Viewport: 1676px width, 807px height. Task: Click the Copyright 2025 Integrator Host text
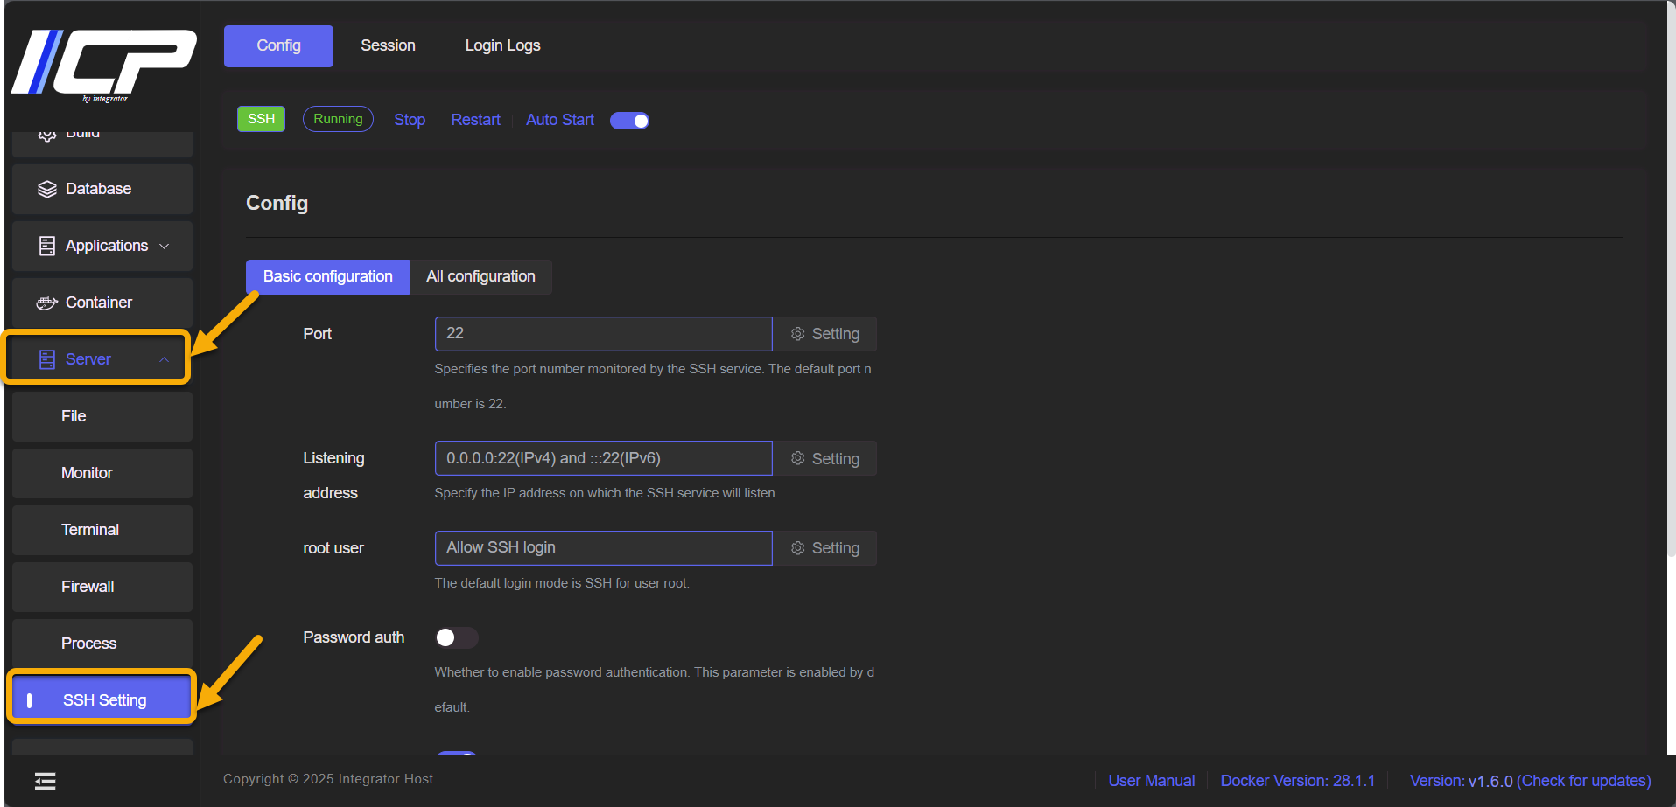[328, 779]
